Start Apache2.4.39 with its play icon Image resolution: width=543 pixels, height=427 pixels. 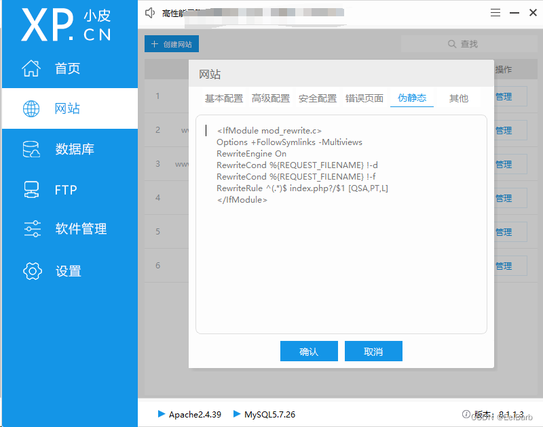tap(162, 414)
